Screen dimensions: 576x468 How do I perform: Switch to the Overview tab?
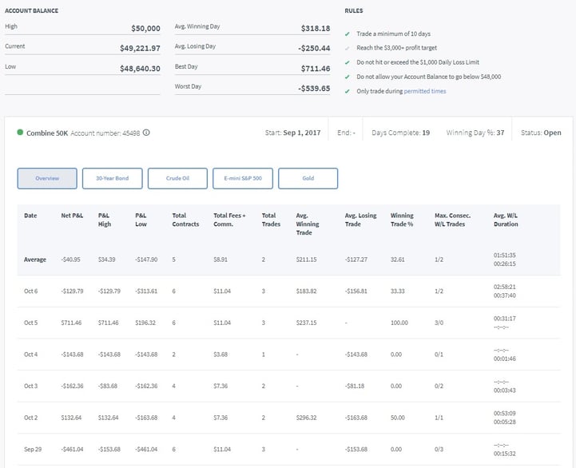[47, 179]
